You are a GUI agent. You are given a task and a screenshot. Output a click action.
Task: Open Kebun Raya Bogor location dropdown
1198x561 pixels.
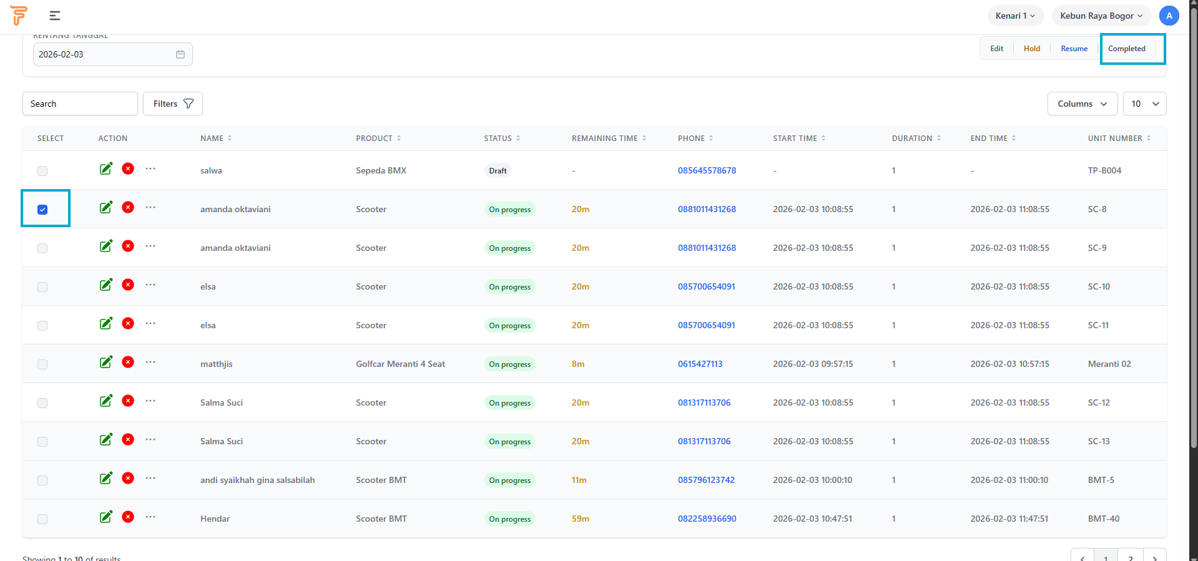pos(1101,16)
